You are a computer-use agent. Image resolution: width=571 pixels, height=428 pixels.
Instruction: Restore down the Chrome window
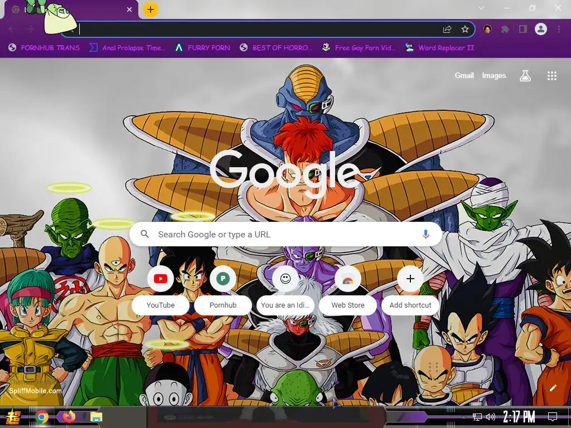pos(533,8)
